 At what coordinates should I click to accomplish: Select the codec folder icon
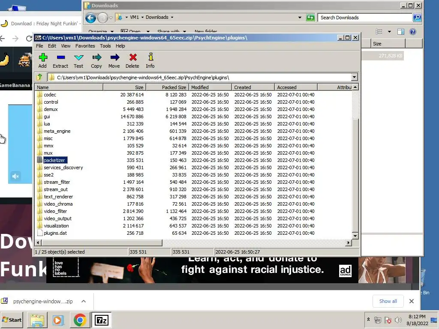[39, 95]
